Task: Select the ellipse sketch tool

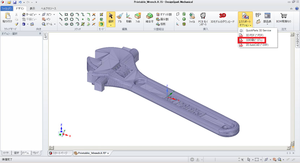Action: [x=66, y=24]
